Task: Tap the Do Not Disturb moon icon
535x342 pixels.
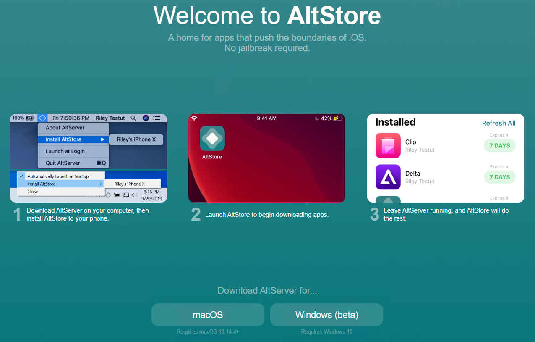Action: pos(317,118)
